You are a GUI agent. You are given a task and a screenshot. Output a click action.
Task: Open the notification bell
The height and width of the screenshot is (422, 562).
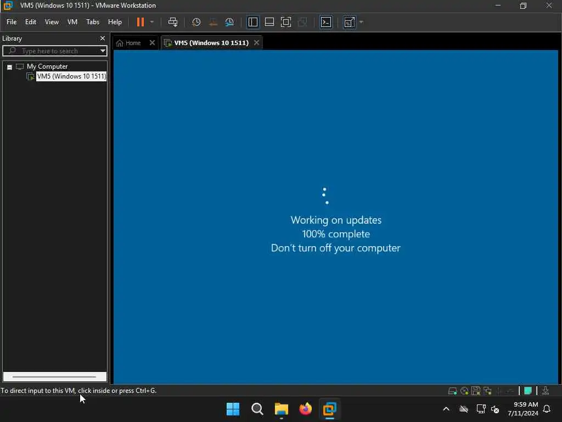click(547, 409)
